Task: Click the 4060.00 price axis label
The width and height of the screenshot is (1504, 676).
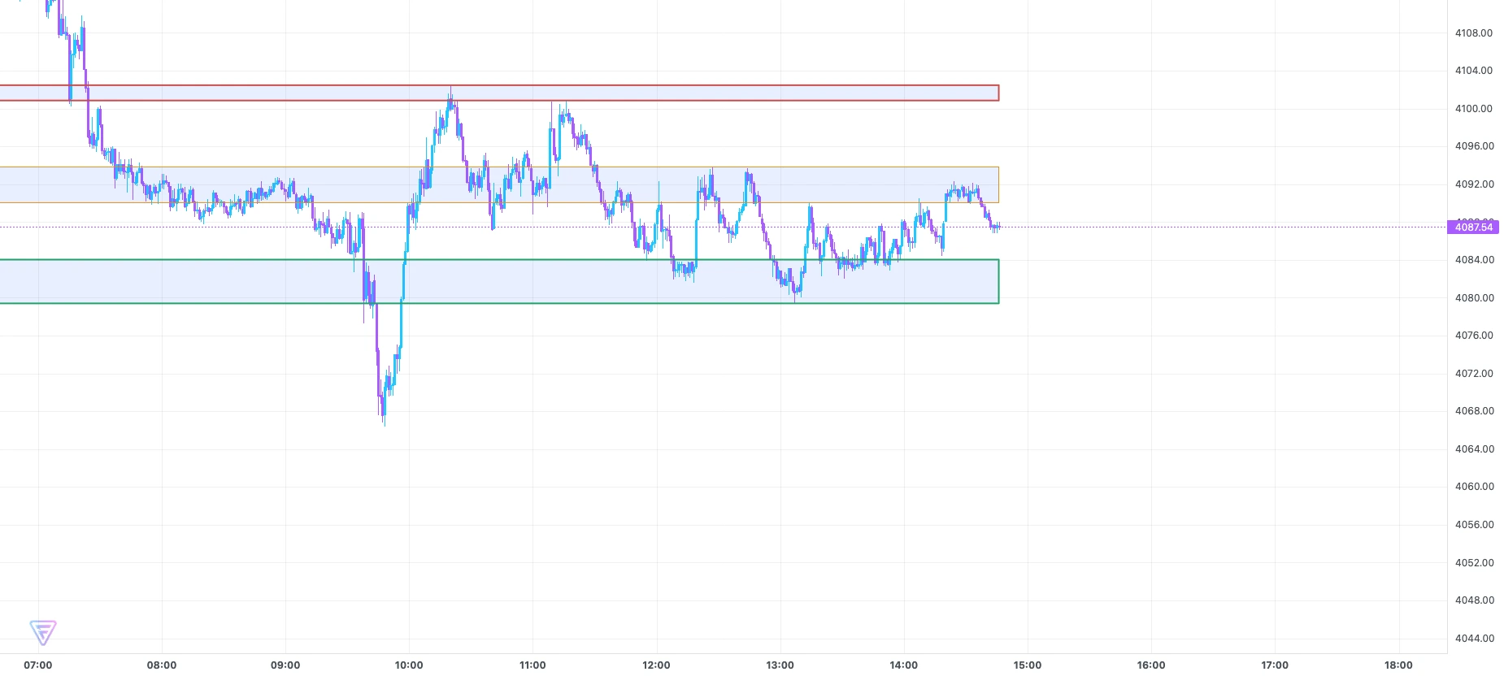Action: point(1474,487)
